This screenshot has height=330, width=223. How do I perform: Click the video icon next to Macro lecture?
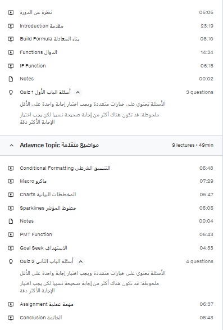click(11, 181)
